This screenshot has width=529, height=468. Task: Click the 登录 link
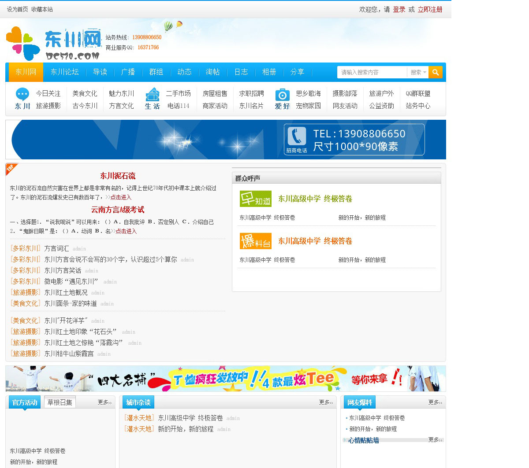(x=399, y=9)
